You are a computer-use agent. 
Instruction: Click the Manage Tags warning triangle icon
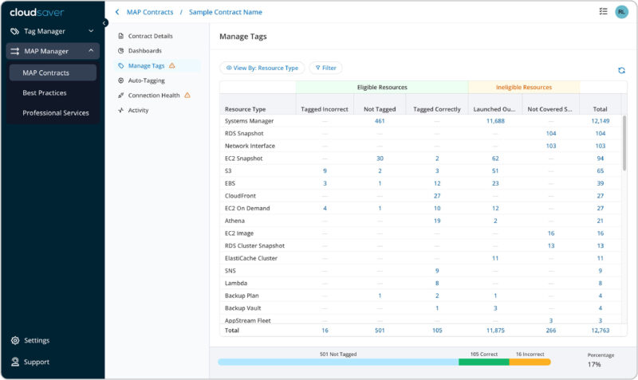[172, 65]
